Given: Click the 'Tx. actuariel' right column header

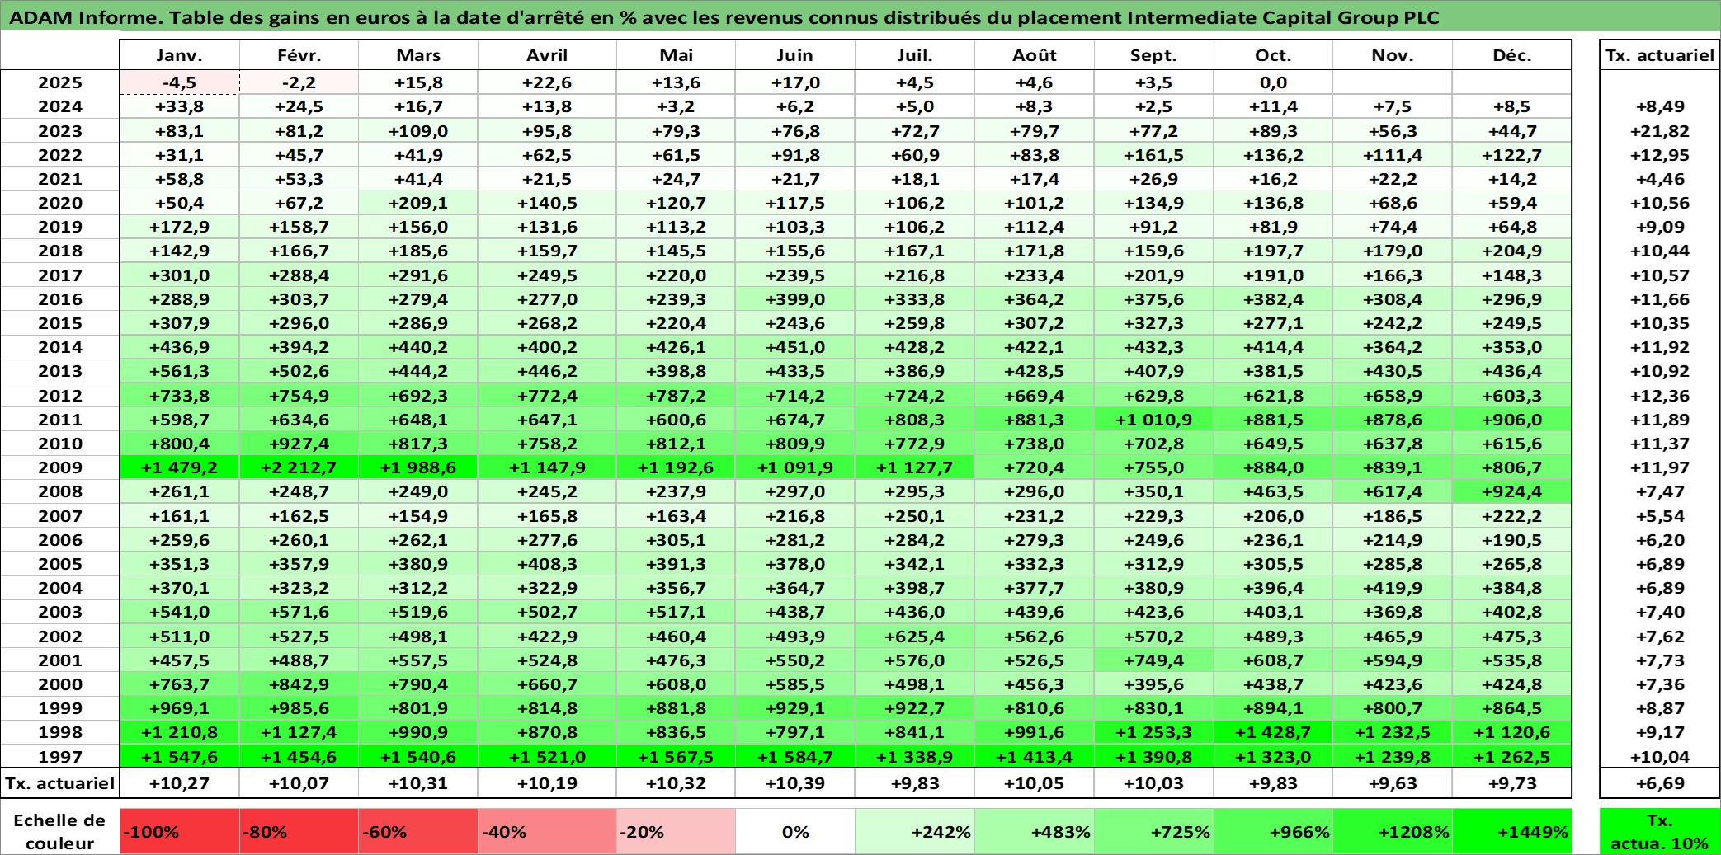Looking at the screenshot, I should click(x=1659, y=55).
